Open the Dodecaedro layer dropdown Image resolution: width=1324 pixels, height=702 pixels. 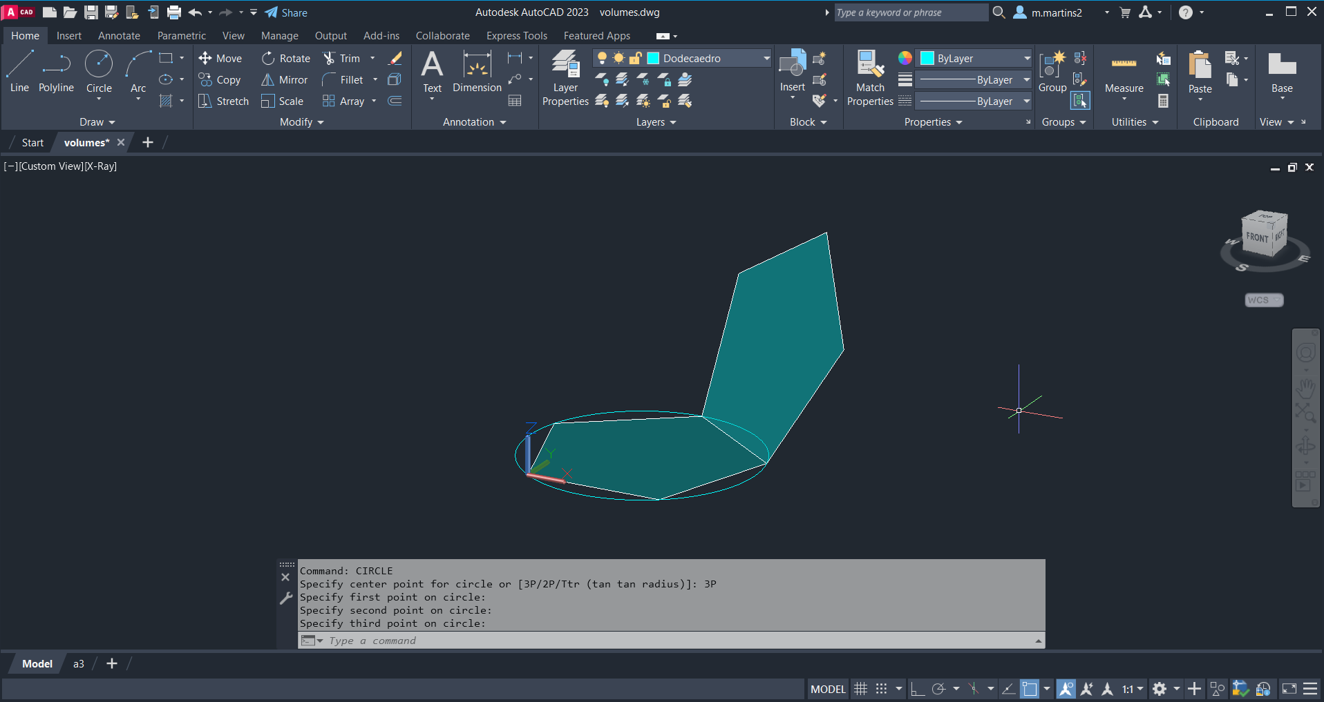click(x=766, y=59)
